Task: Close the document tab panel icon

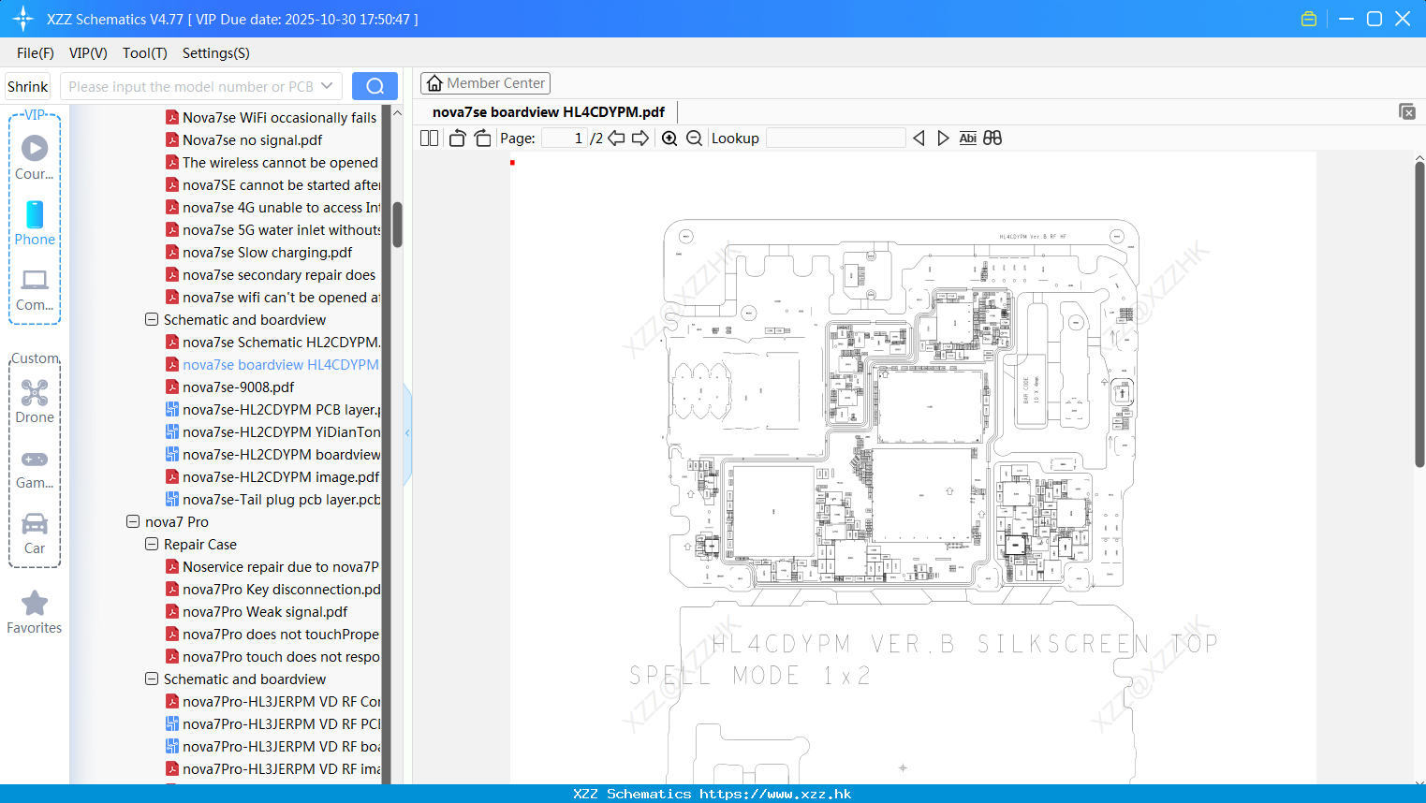Action: coord(1407,111)
